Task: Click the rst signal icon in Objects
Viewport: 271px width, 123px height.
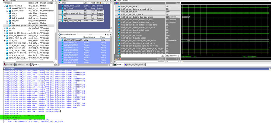Action: click(62, 15)
